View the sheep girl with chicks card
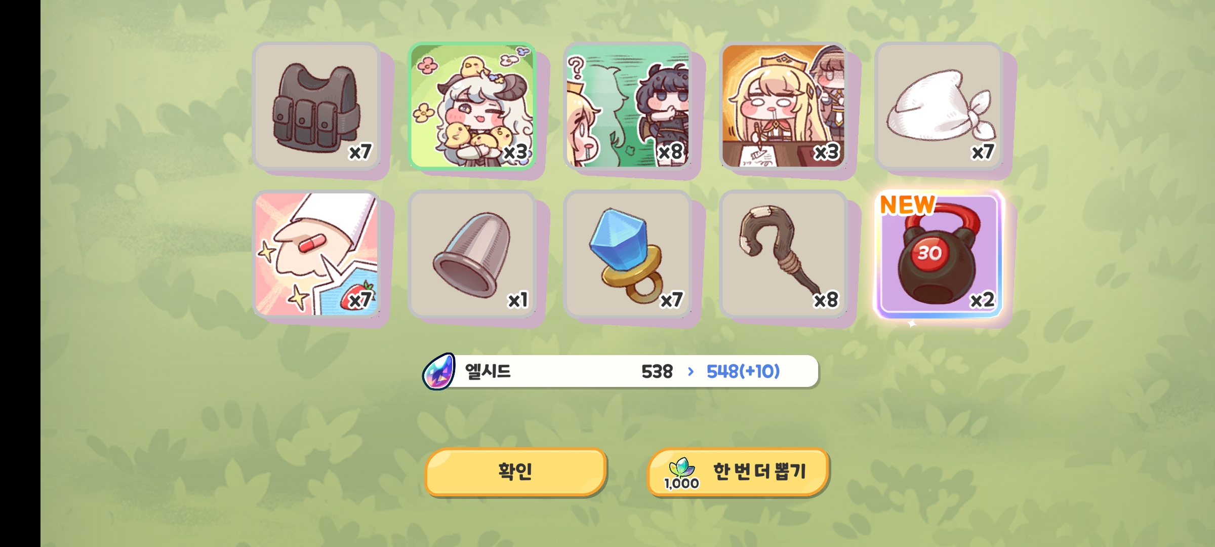This screenshot has width=1215, height=547. (472, 106)
